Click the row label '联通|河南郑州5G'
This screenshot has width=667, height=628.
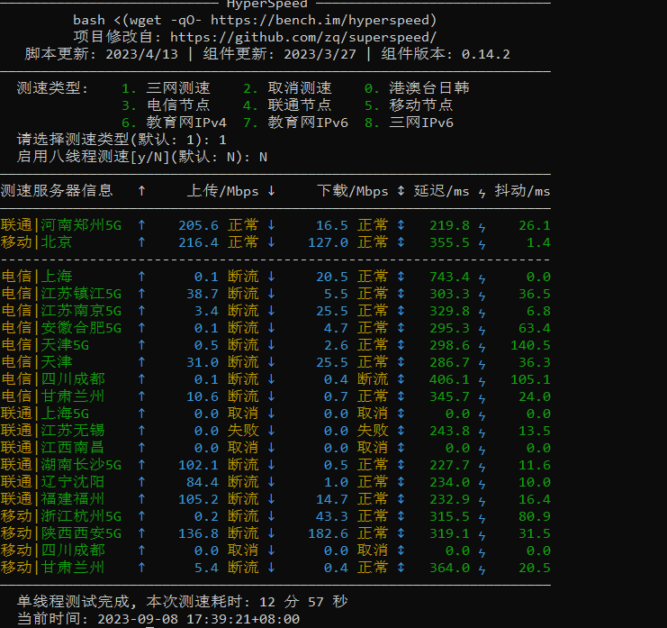(x=61, y=225)
